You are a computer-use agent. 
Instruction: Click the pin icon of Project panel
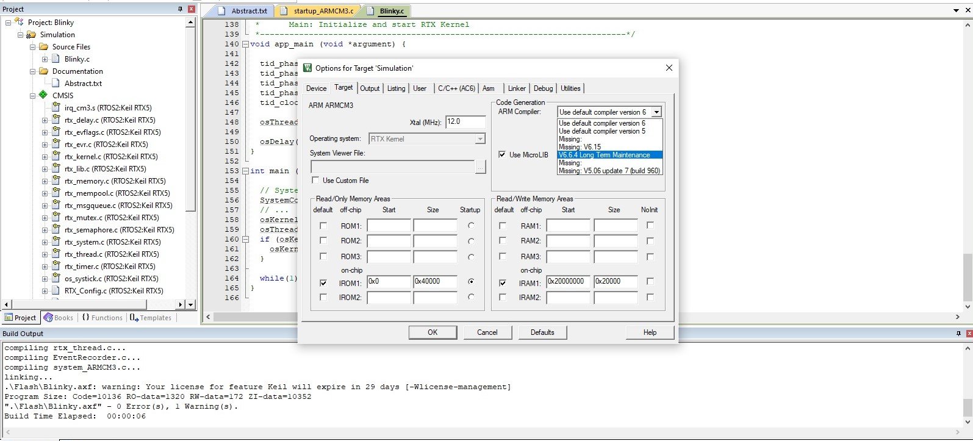tap(180, 9)
